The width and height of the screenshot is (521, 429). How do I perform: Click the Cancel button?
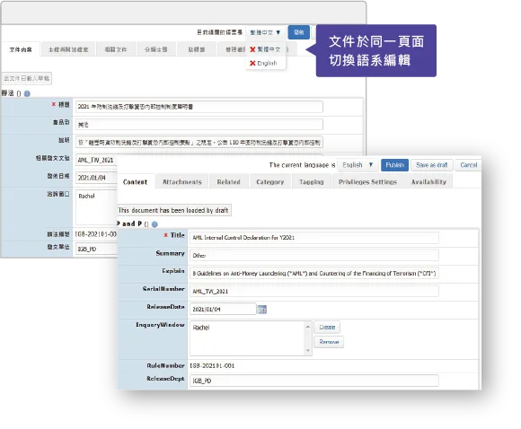pos(469,165)
